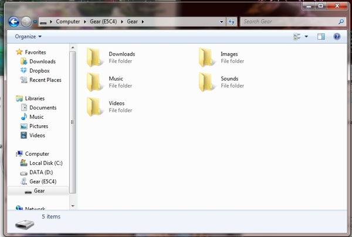Image resolution: width=352 pixels, height=237 pixels.
Task: Open the Sounds folder icon
Action: click(x=207, y=82)
